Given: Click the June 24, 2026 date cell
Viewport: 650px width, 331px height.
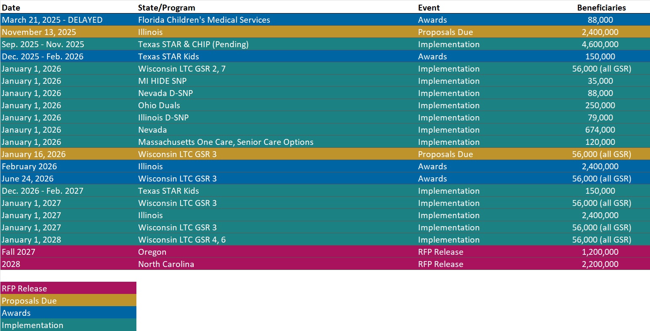Looking at the screenshot, I should pyautogui.click(x=27, y=179).
